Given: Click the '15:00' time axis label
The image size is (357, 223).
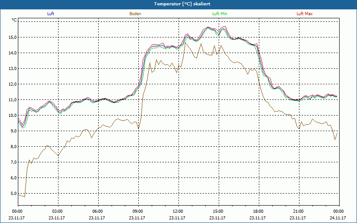Looking at the screenshot, I should [x=219, y=211].
